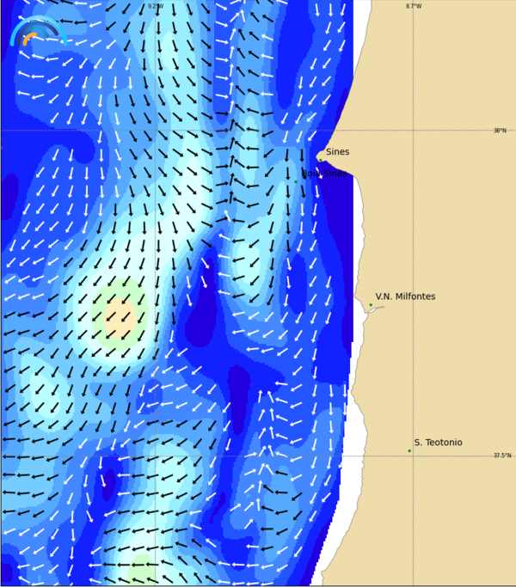Click the green V.N. Milfontes marker dot
516x587 pixels.
point(371,304)
